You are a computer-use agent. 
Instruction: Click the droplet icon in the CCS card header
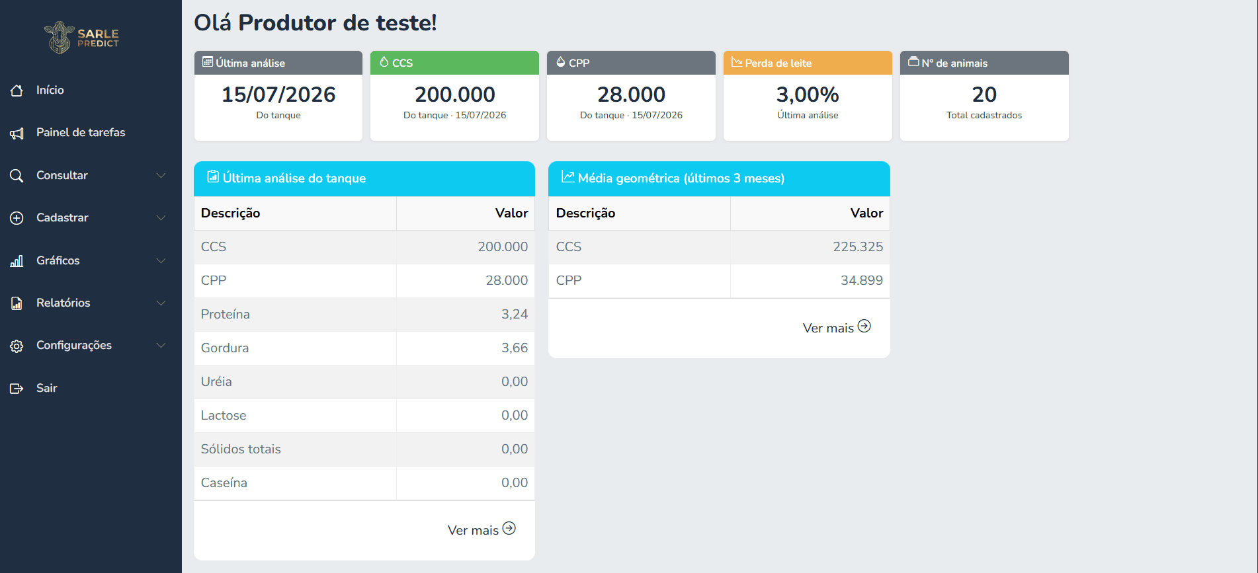(384, 62)
